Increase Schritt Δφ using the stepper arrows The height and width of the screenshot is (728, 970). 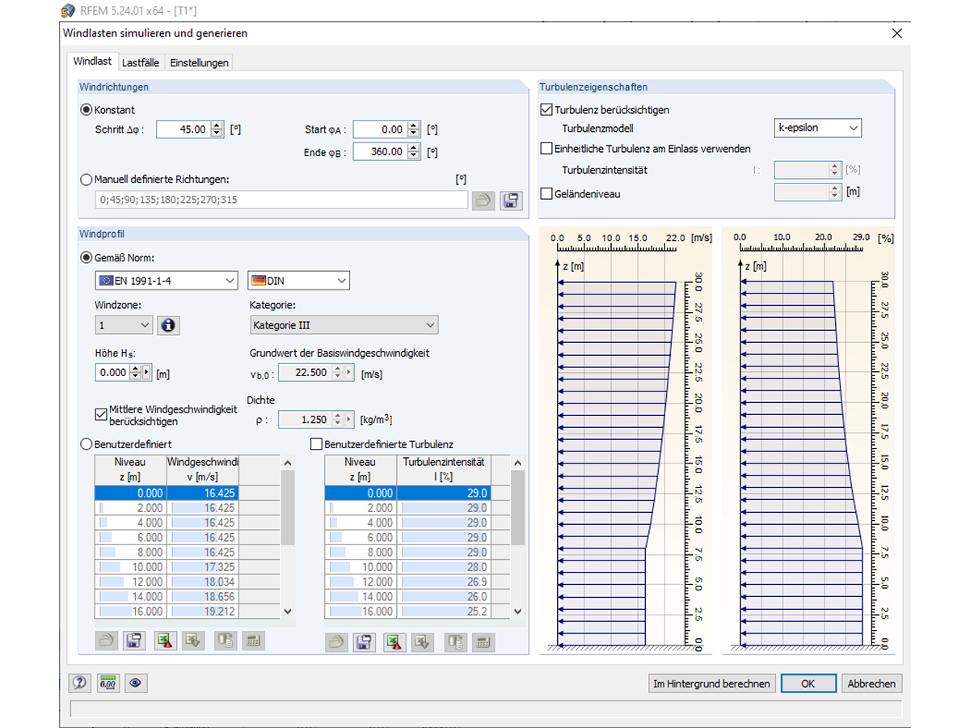[x=216, y=125]
